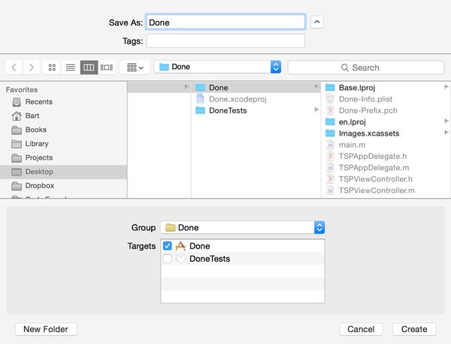Screen dimensions: 451x344
Task: Select the Done folder in middle column
Action: point(256,87)
